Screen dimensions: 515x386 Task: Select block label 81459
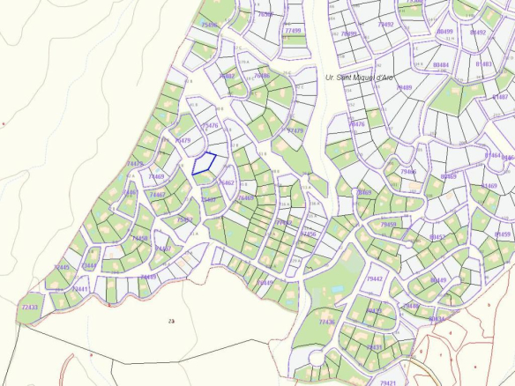[502, 234]
